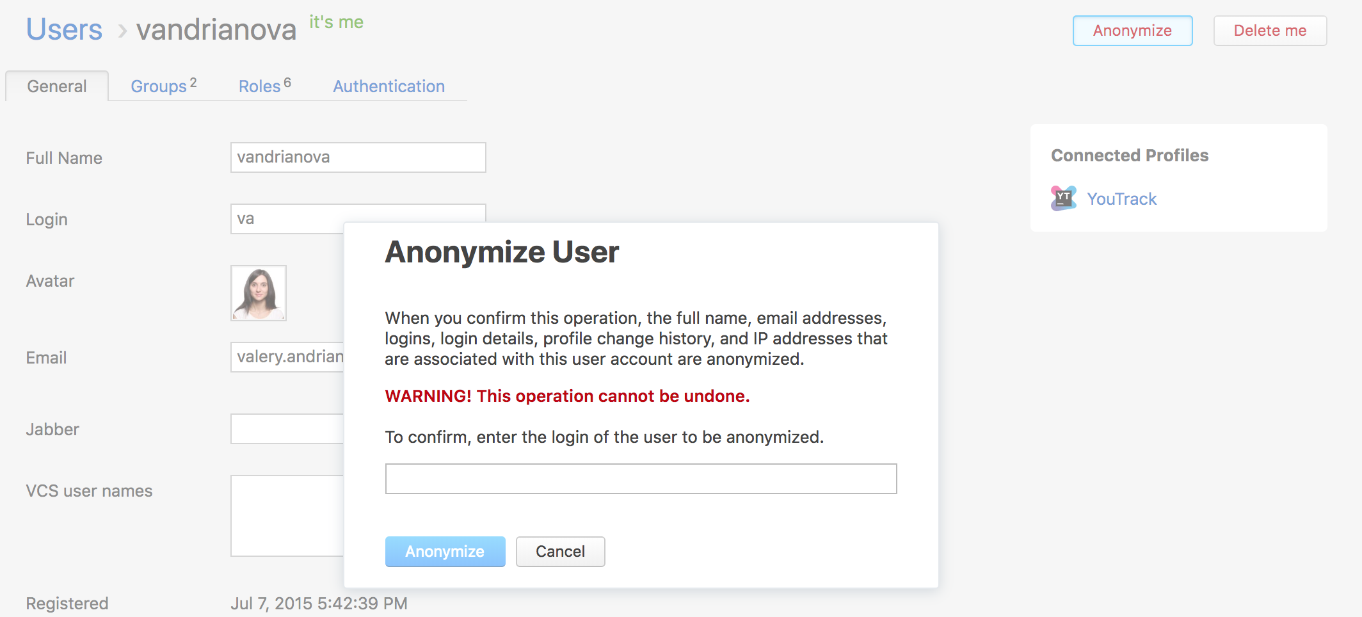Viewport: 1362px width, 617px height.
Task: Click the Delete me button
Action: coord(1270,30)
